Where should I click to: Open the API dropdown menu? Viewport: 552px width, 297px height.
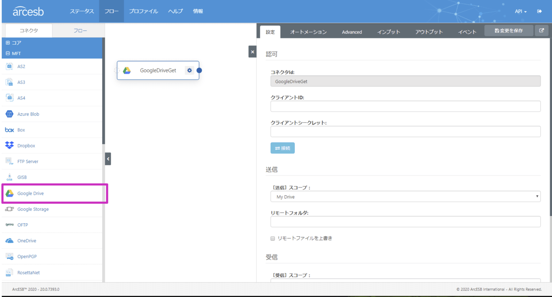(521, 12)
